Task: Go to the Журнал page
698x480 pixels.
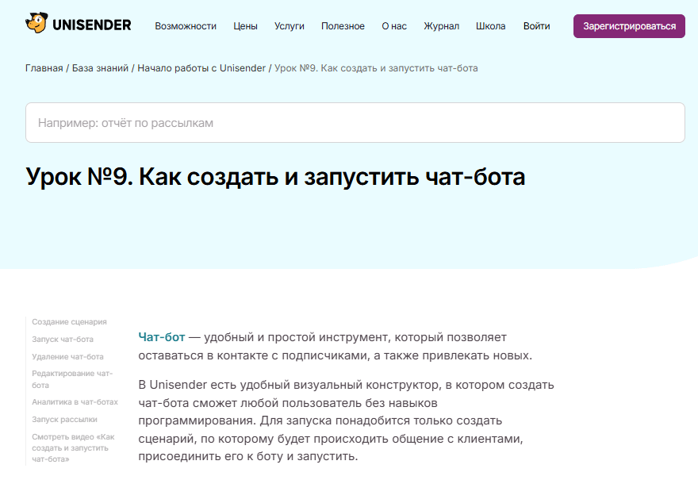Action: point(441,26)
